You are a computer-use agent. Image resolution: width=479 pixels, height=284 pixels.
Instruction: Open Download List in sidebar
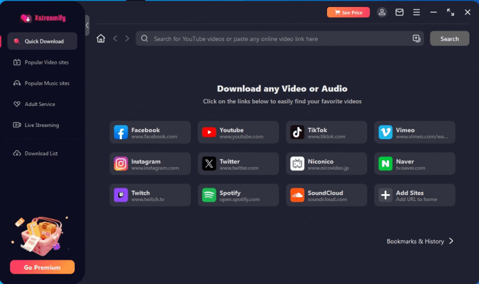[42, 154]
